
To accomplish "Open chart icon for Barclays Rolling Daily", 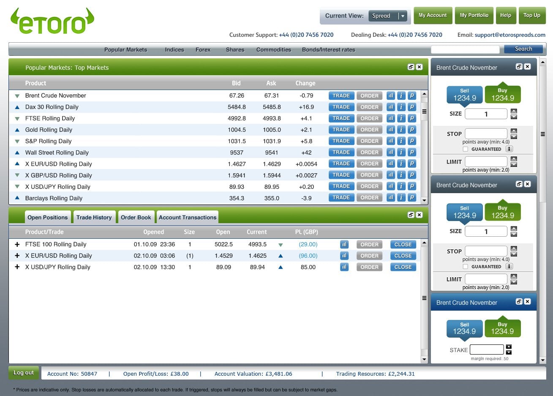I will [x=391, y=197].
